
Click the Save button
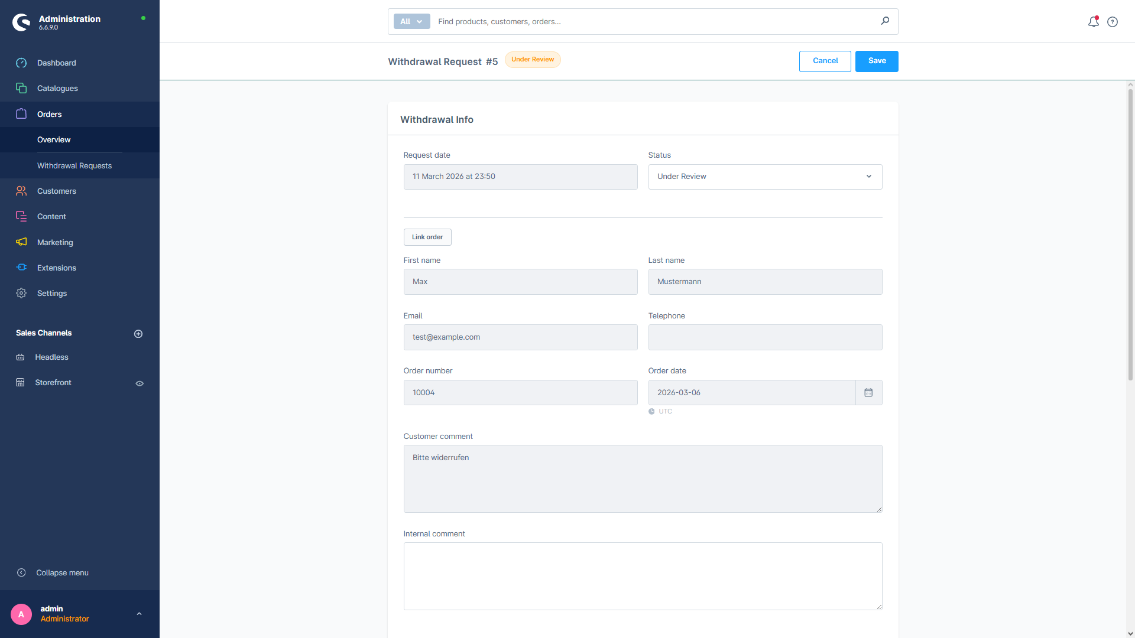[876, 61]
